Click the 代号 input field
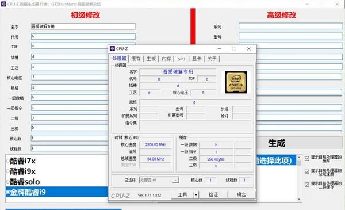This screenshot has height=210, width=345. click(83, 36)
